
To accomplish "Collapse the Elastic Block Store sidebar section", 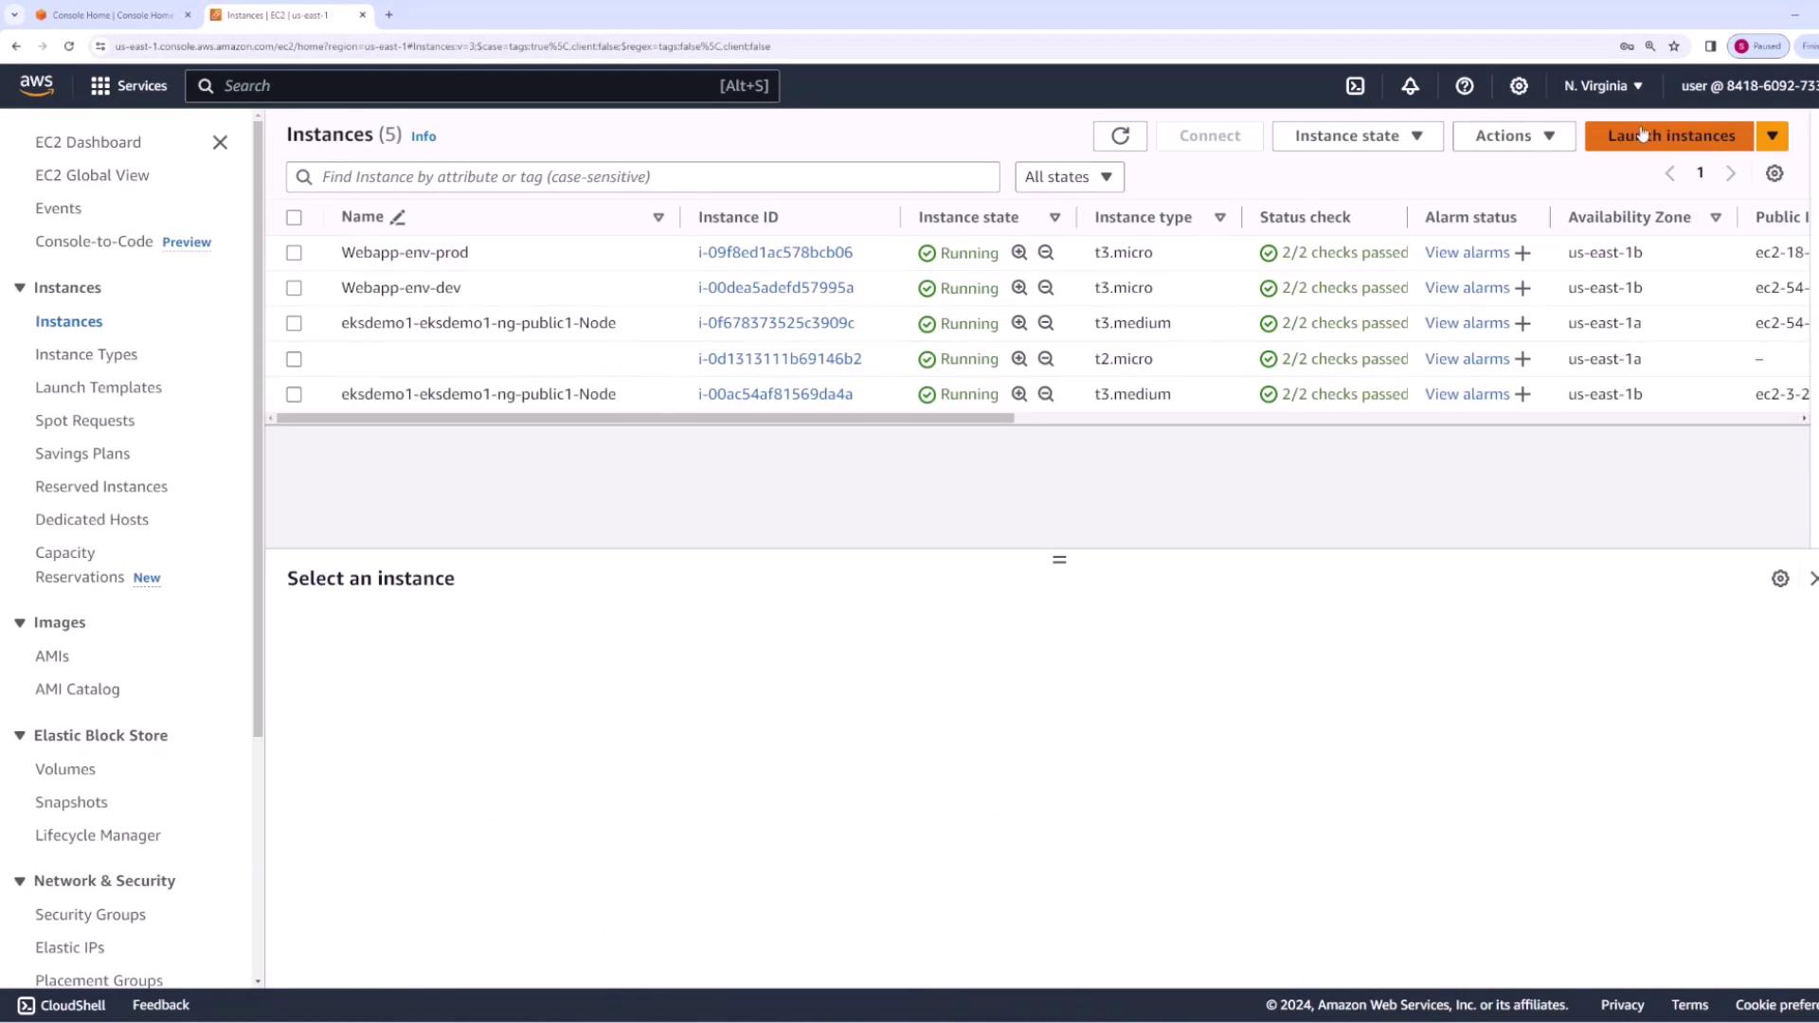I will point(20,735).
